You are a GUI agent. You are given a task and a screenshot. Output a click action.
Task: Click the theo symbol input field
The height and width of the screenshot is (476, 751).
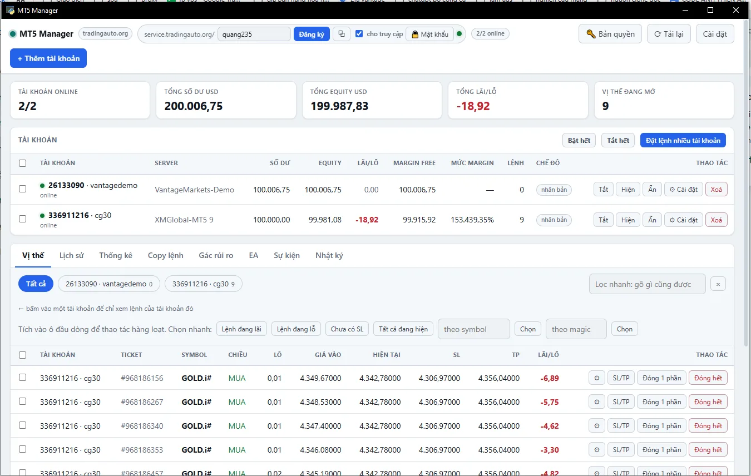[474, 329]
